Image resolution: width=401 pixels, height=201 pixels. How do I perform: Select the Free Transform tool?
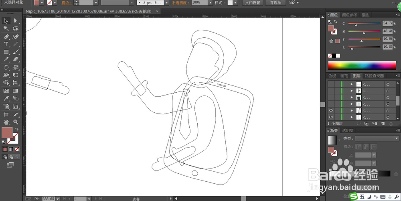pyautogui.click(x=16, y=75)
